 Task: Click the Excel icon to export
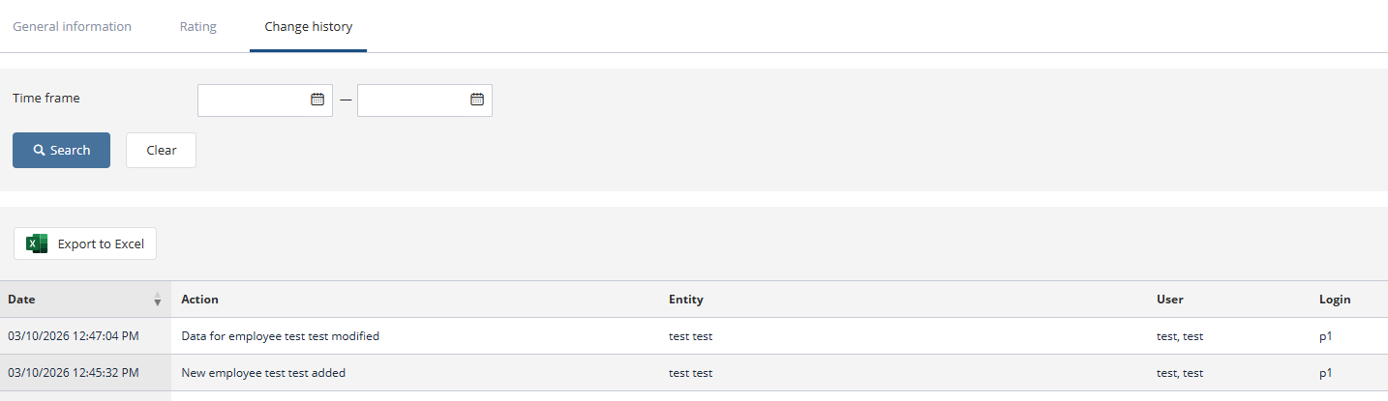(x=37, y=243)
